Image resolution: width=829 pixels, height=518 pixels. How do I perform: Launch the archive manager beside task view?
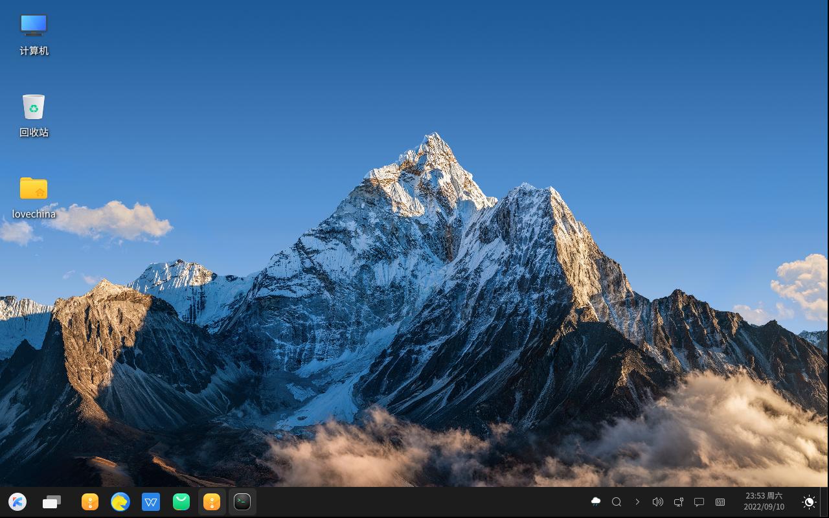(90, 502)
